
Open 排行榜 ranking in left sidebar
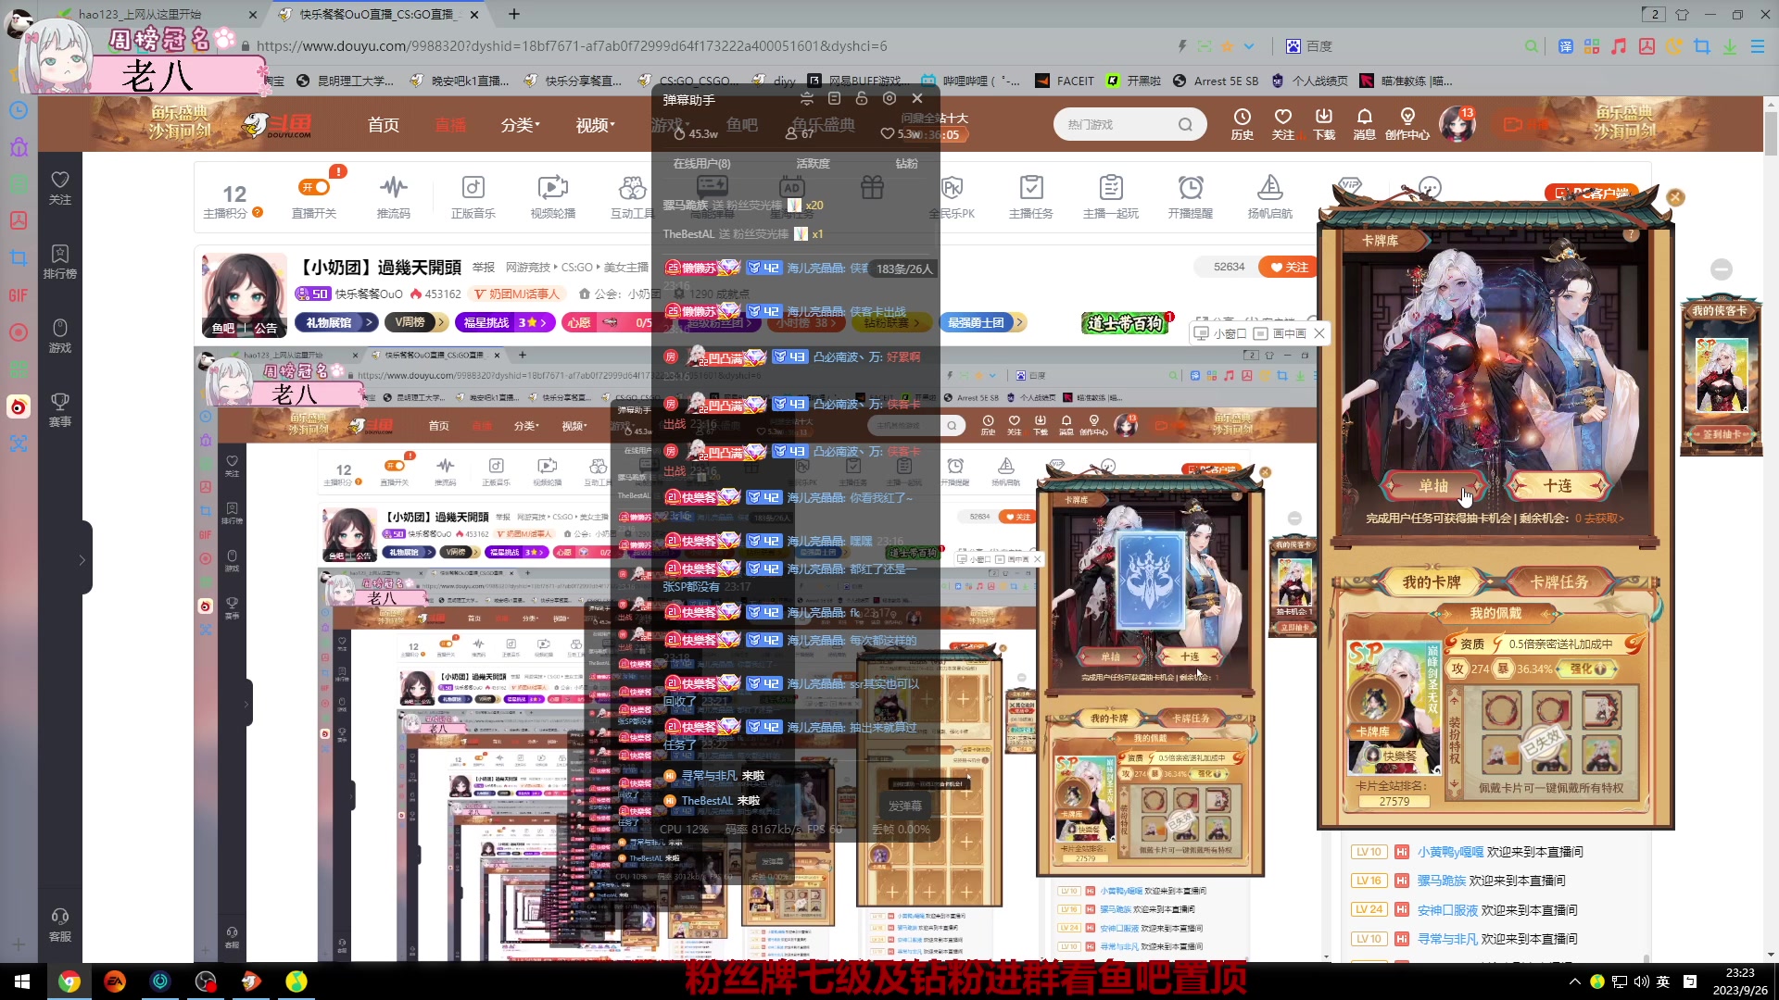click(59, 262)
